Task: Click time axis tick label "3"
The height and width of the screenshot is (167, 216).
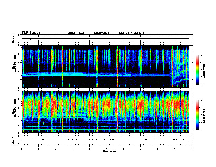Action: [73, 149]
